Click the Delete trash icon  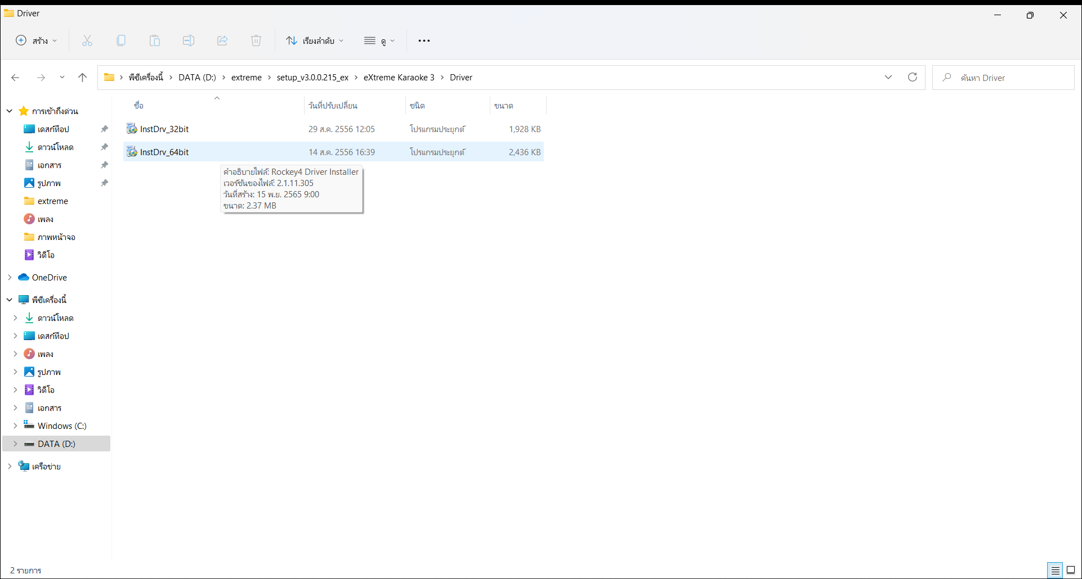click(256, 40)
